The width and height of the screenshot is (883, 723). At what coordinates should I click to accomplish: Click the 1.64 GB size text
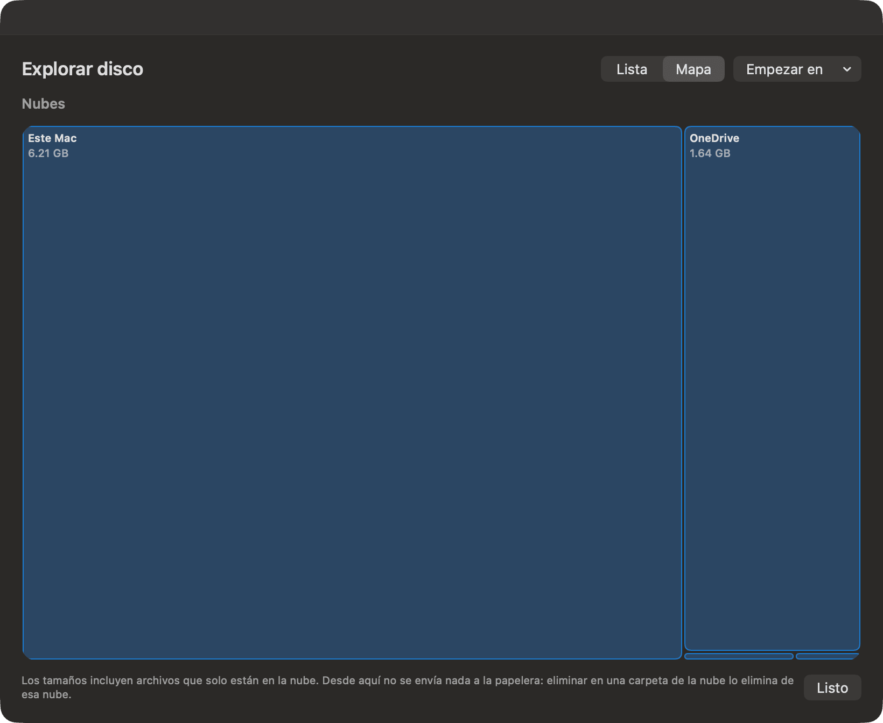(710, 153)
